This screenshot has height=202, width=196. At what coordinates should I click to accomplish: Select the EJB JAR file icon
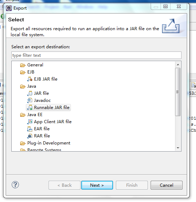pyautogui.click(x=30, y=79)
